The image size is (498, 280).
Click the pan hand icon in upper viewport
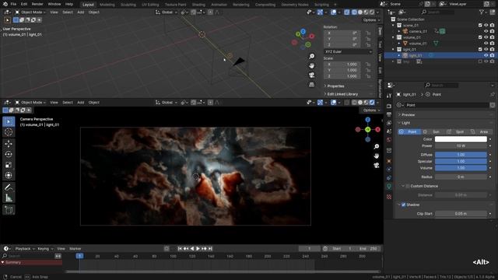coord(311,65)
